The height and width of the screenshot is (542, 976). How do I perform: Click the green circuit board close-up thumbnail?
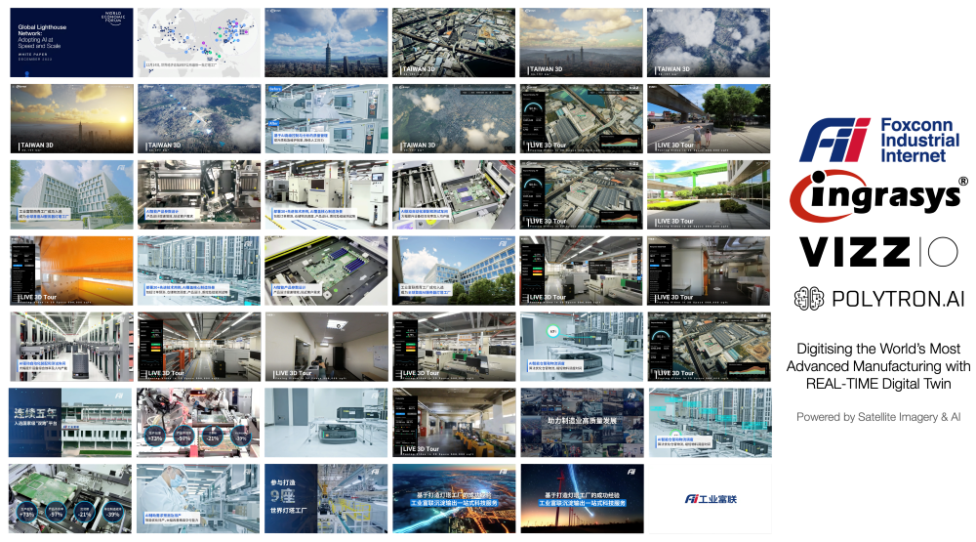click(326, 271)
